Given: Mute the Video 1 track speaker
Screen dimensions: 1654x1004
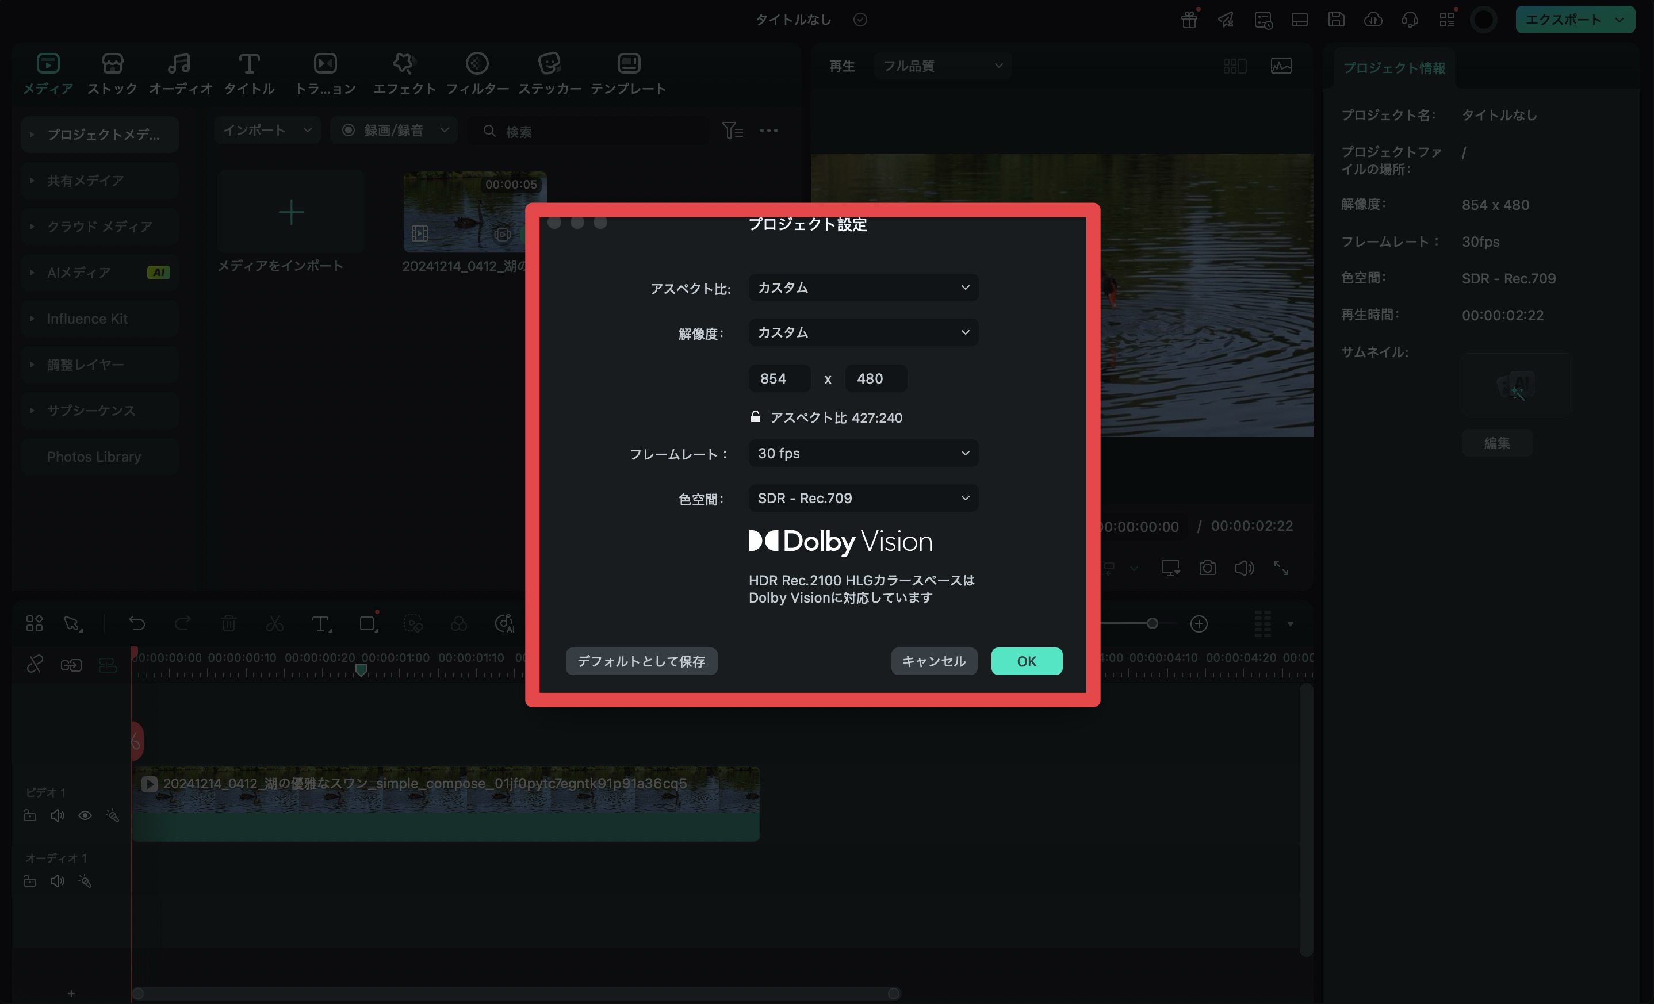Looking at the screenshot, I should click(x=57, y=815).
